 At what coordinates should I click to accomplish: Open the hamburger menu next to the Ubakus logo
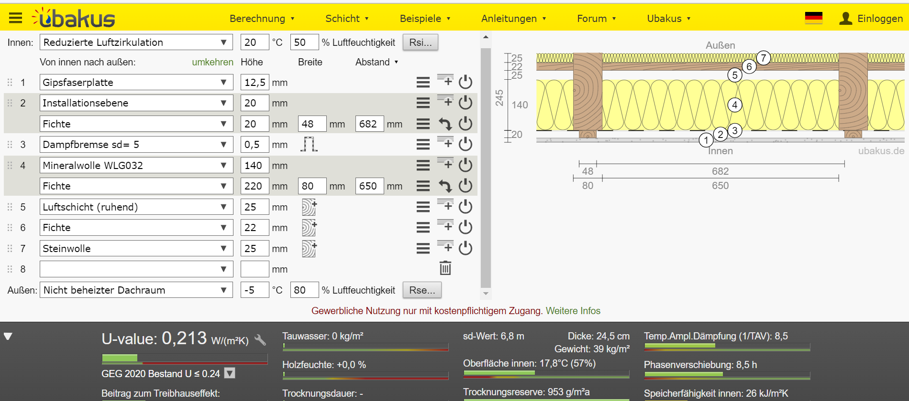[15, 18]
